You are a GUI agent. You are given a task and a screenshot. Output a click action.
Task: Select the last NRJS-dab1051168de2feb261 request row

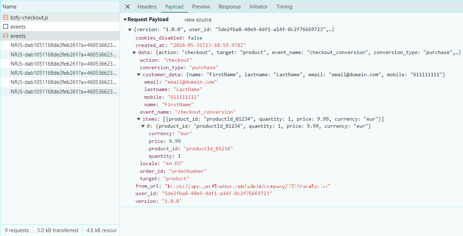click(x=63, y=91)
